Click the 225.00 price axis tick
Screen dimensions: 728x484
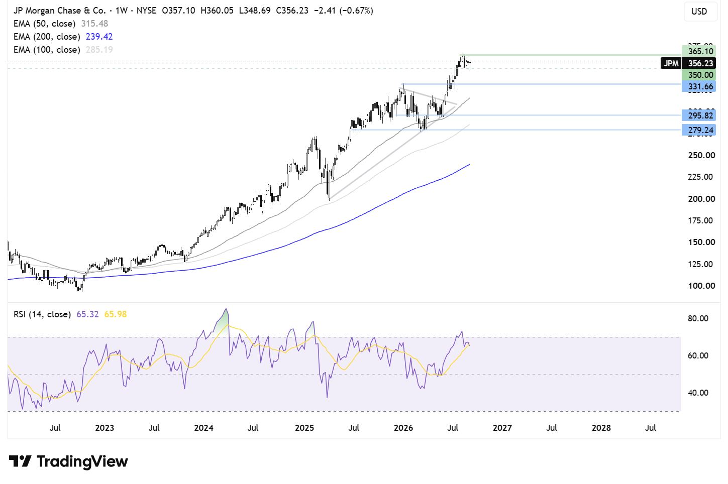701,177
